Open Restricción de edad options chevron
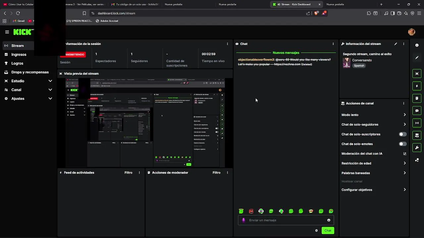 click(404, 163)
